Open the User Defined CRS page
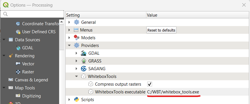Image resolution: width=250 pixels, height=104 pixels. [39, 32]
